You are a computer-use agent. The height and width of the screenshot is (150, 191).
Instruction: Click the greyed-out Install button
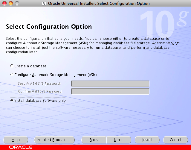pyautogui.click(x=147, y=140)
